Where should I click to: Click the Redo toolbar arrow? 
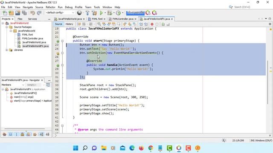point(39,13)
